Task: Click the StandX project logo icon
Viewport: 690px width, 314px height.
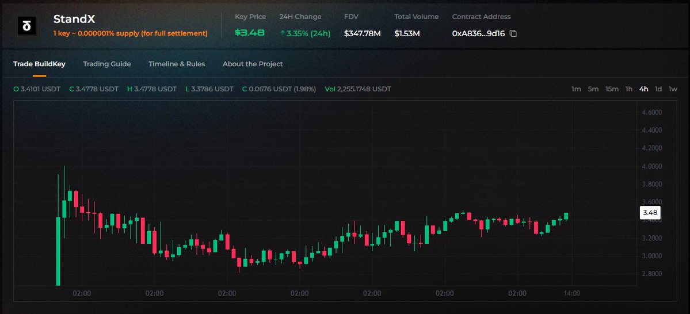Action: point(27,25)
